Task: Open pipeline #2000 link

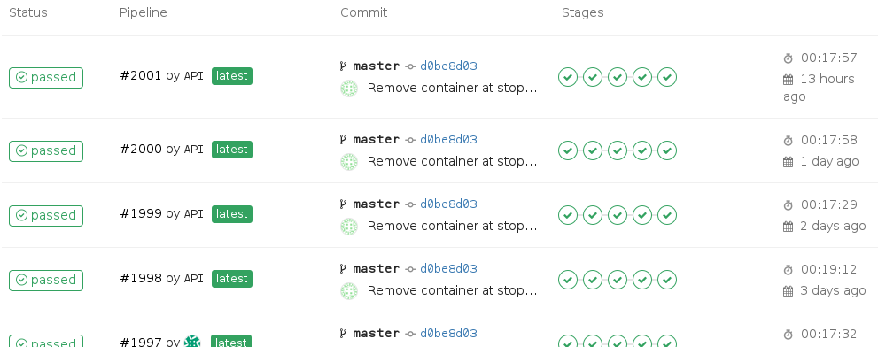Action: point(141,149)
